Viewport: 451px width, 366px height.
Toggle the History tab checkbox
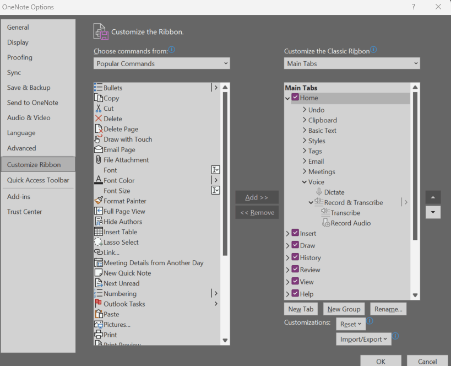[x=295, y=256]
